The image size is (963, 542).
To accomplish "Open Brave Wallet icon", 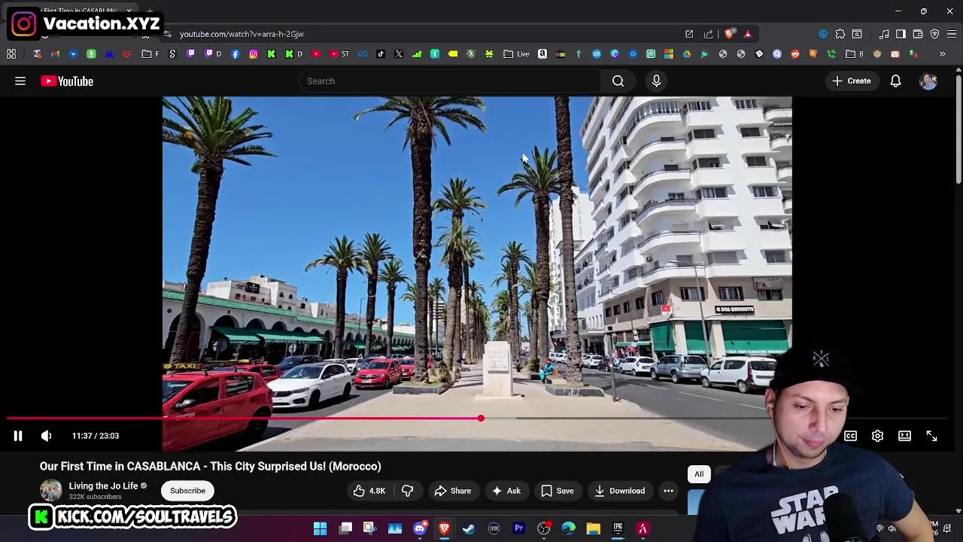I will point(918,34).
